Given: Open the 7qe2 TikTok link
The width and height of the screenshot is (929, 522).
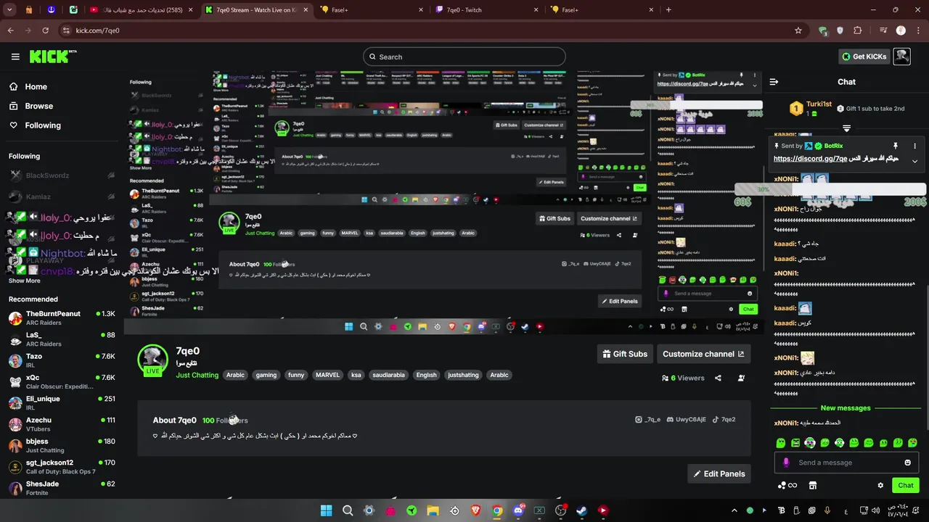Looking at the screenshot, I should pos(724,419).
